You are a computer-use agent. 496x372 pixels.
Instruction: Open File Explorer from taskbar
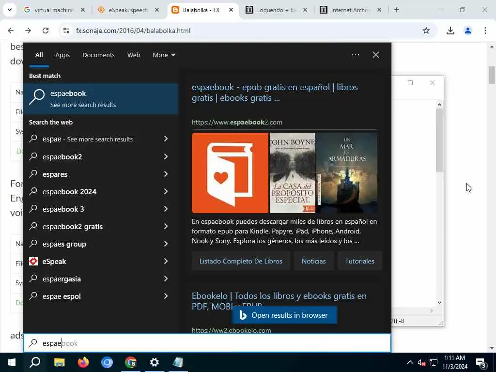(59, 362)
